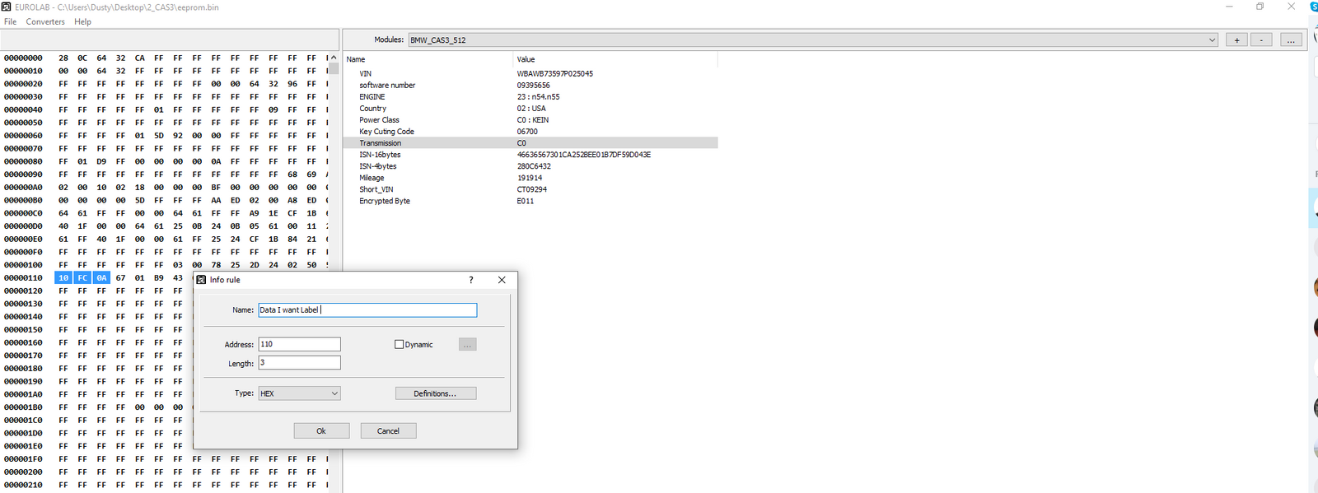Toggle the Dynamic checkbox
The width and height of the screenshot is (1318, 493).
(400, 344)
